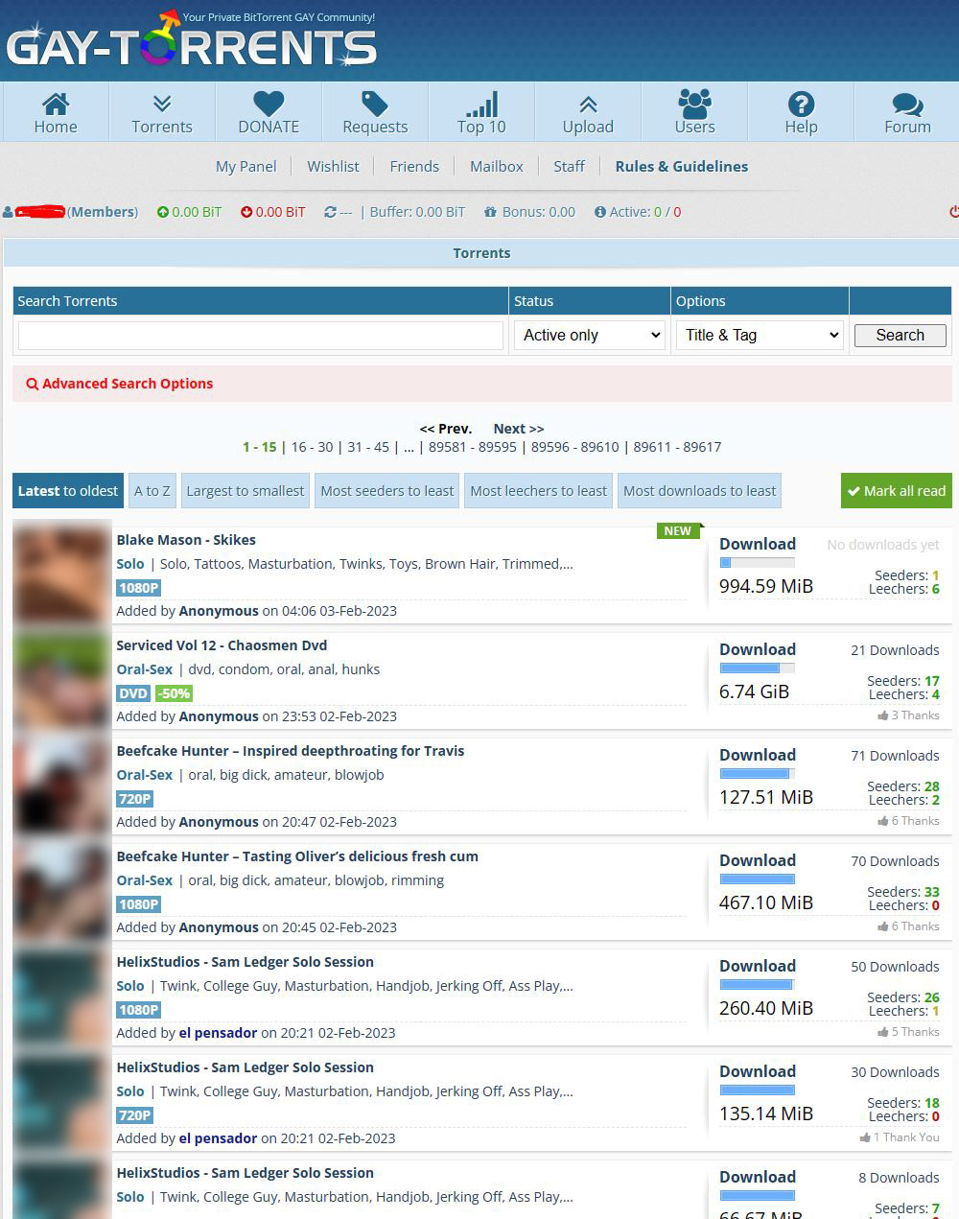The height and width of the screenshot is (1219, 959).
Task: Open the Mailbox menu item
Action: 497,166
